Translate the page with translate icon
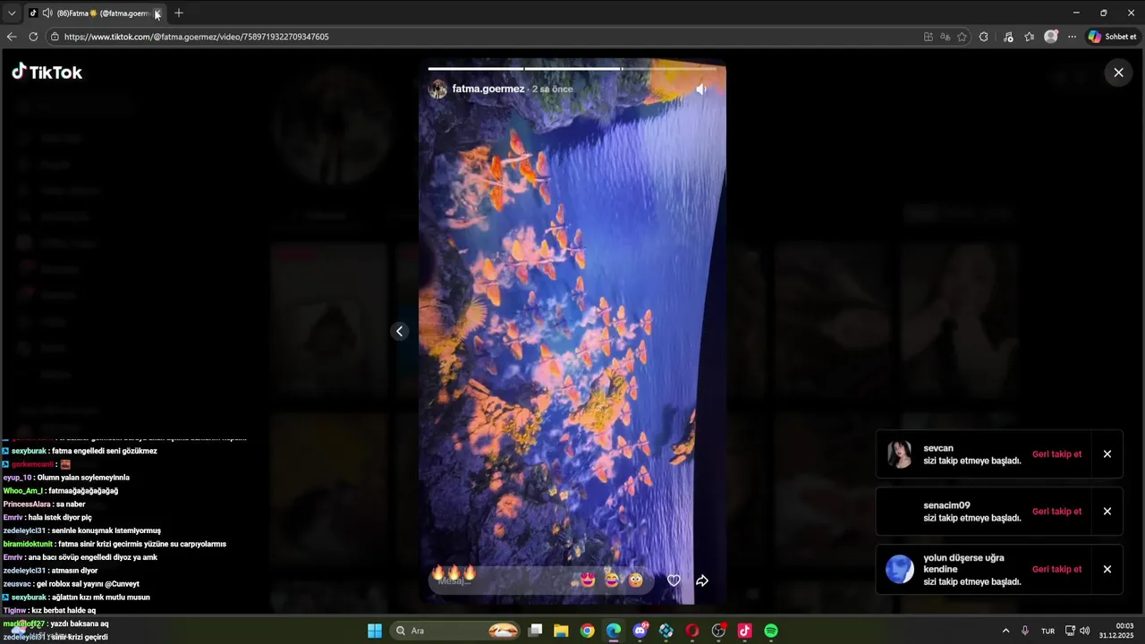The image size is (1145, 644). [x=946, y=37]
